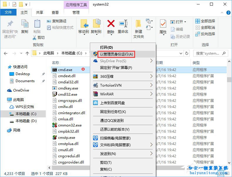Screen dimensions: 232x177
Task: Open the 文件 (File) tab
Action: click(x=8, y=12)
